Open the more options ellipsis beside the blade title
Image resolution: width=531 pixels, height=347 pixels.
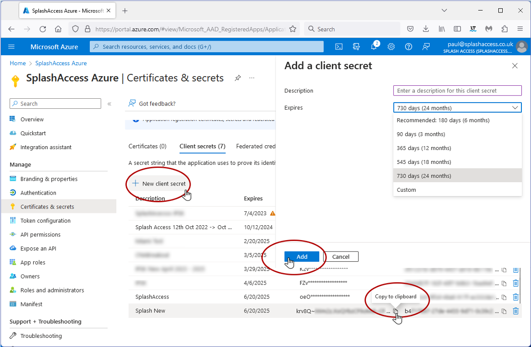(252, 78)
